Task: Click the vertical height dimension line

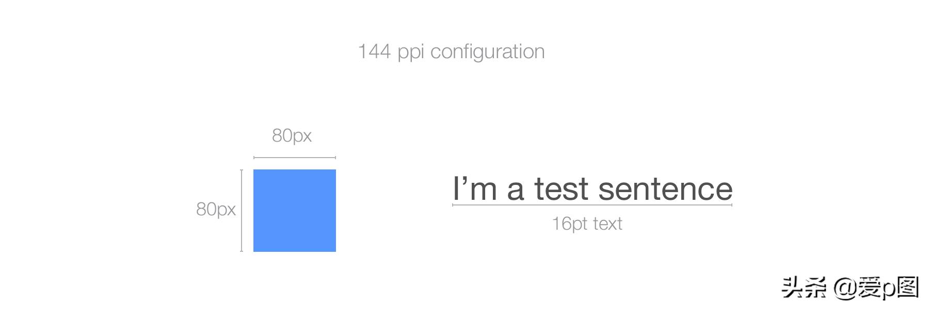Action: pos(242,211)
